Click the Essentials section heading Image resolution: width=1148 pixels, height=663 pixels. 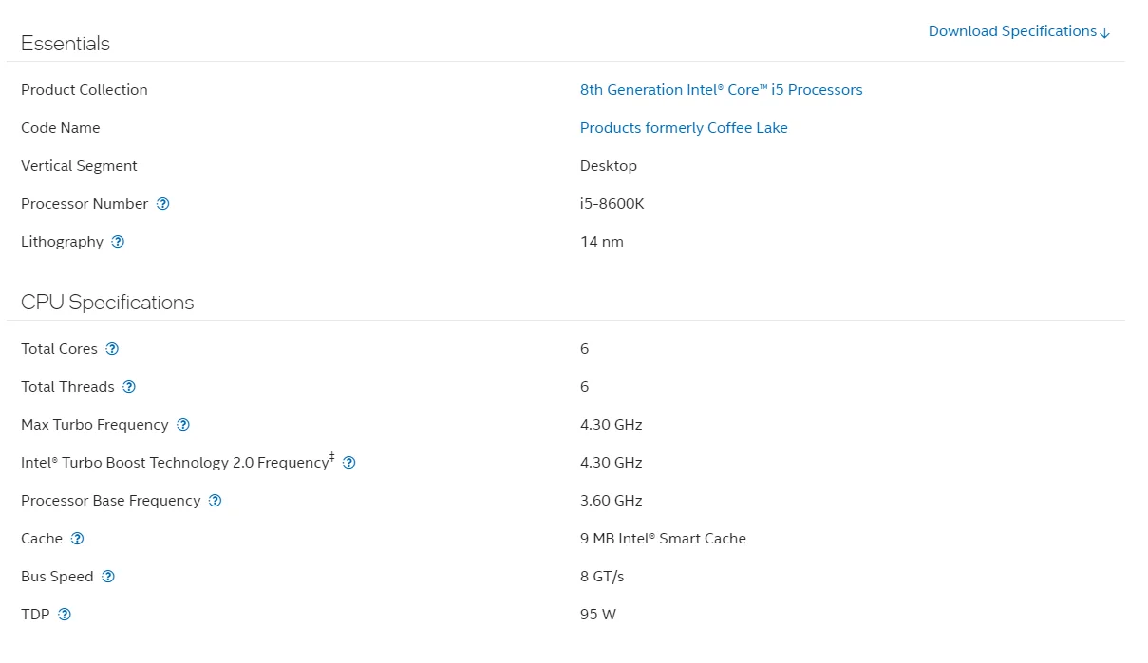66,44
